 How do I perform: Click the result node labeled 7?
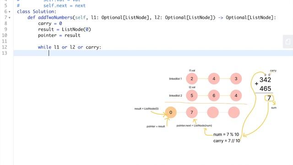coord(192,112)
